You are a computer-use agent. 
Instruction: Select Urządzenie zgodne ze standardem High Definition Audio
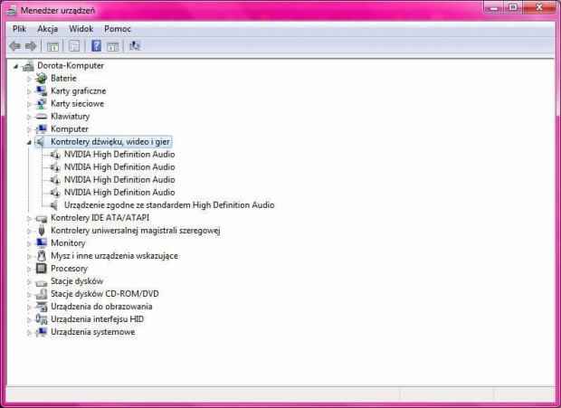point(169,205)
